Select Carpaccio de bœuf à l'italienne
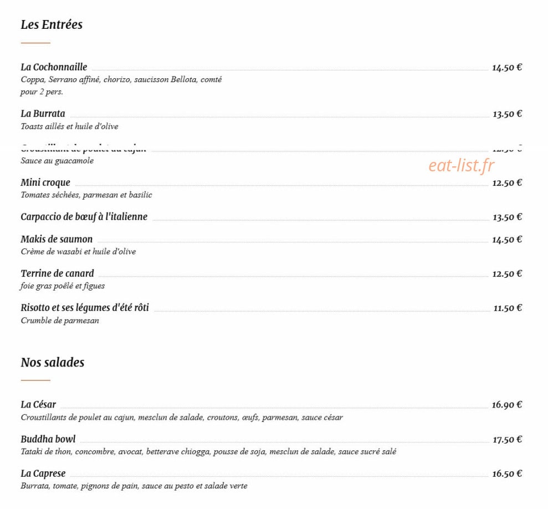Screen dimensions: 548x509 click(84, 217)
